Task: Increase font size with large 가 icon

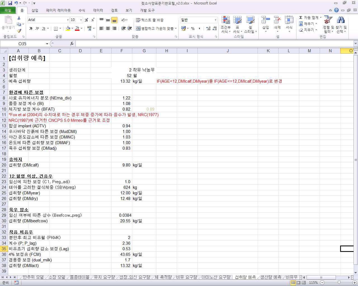Action: 86,20
